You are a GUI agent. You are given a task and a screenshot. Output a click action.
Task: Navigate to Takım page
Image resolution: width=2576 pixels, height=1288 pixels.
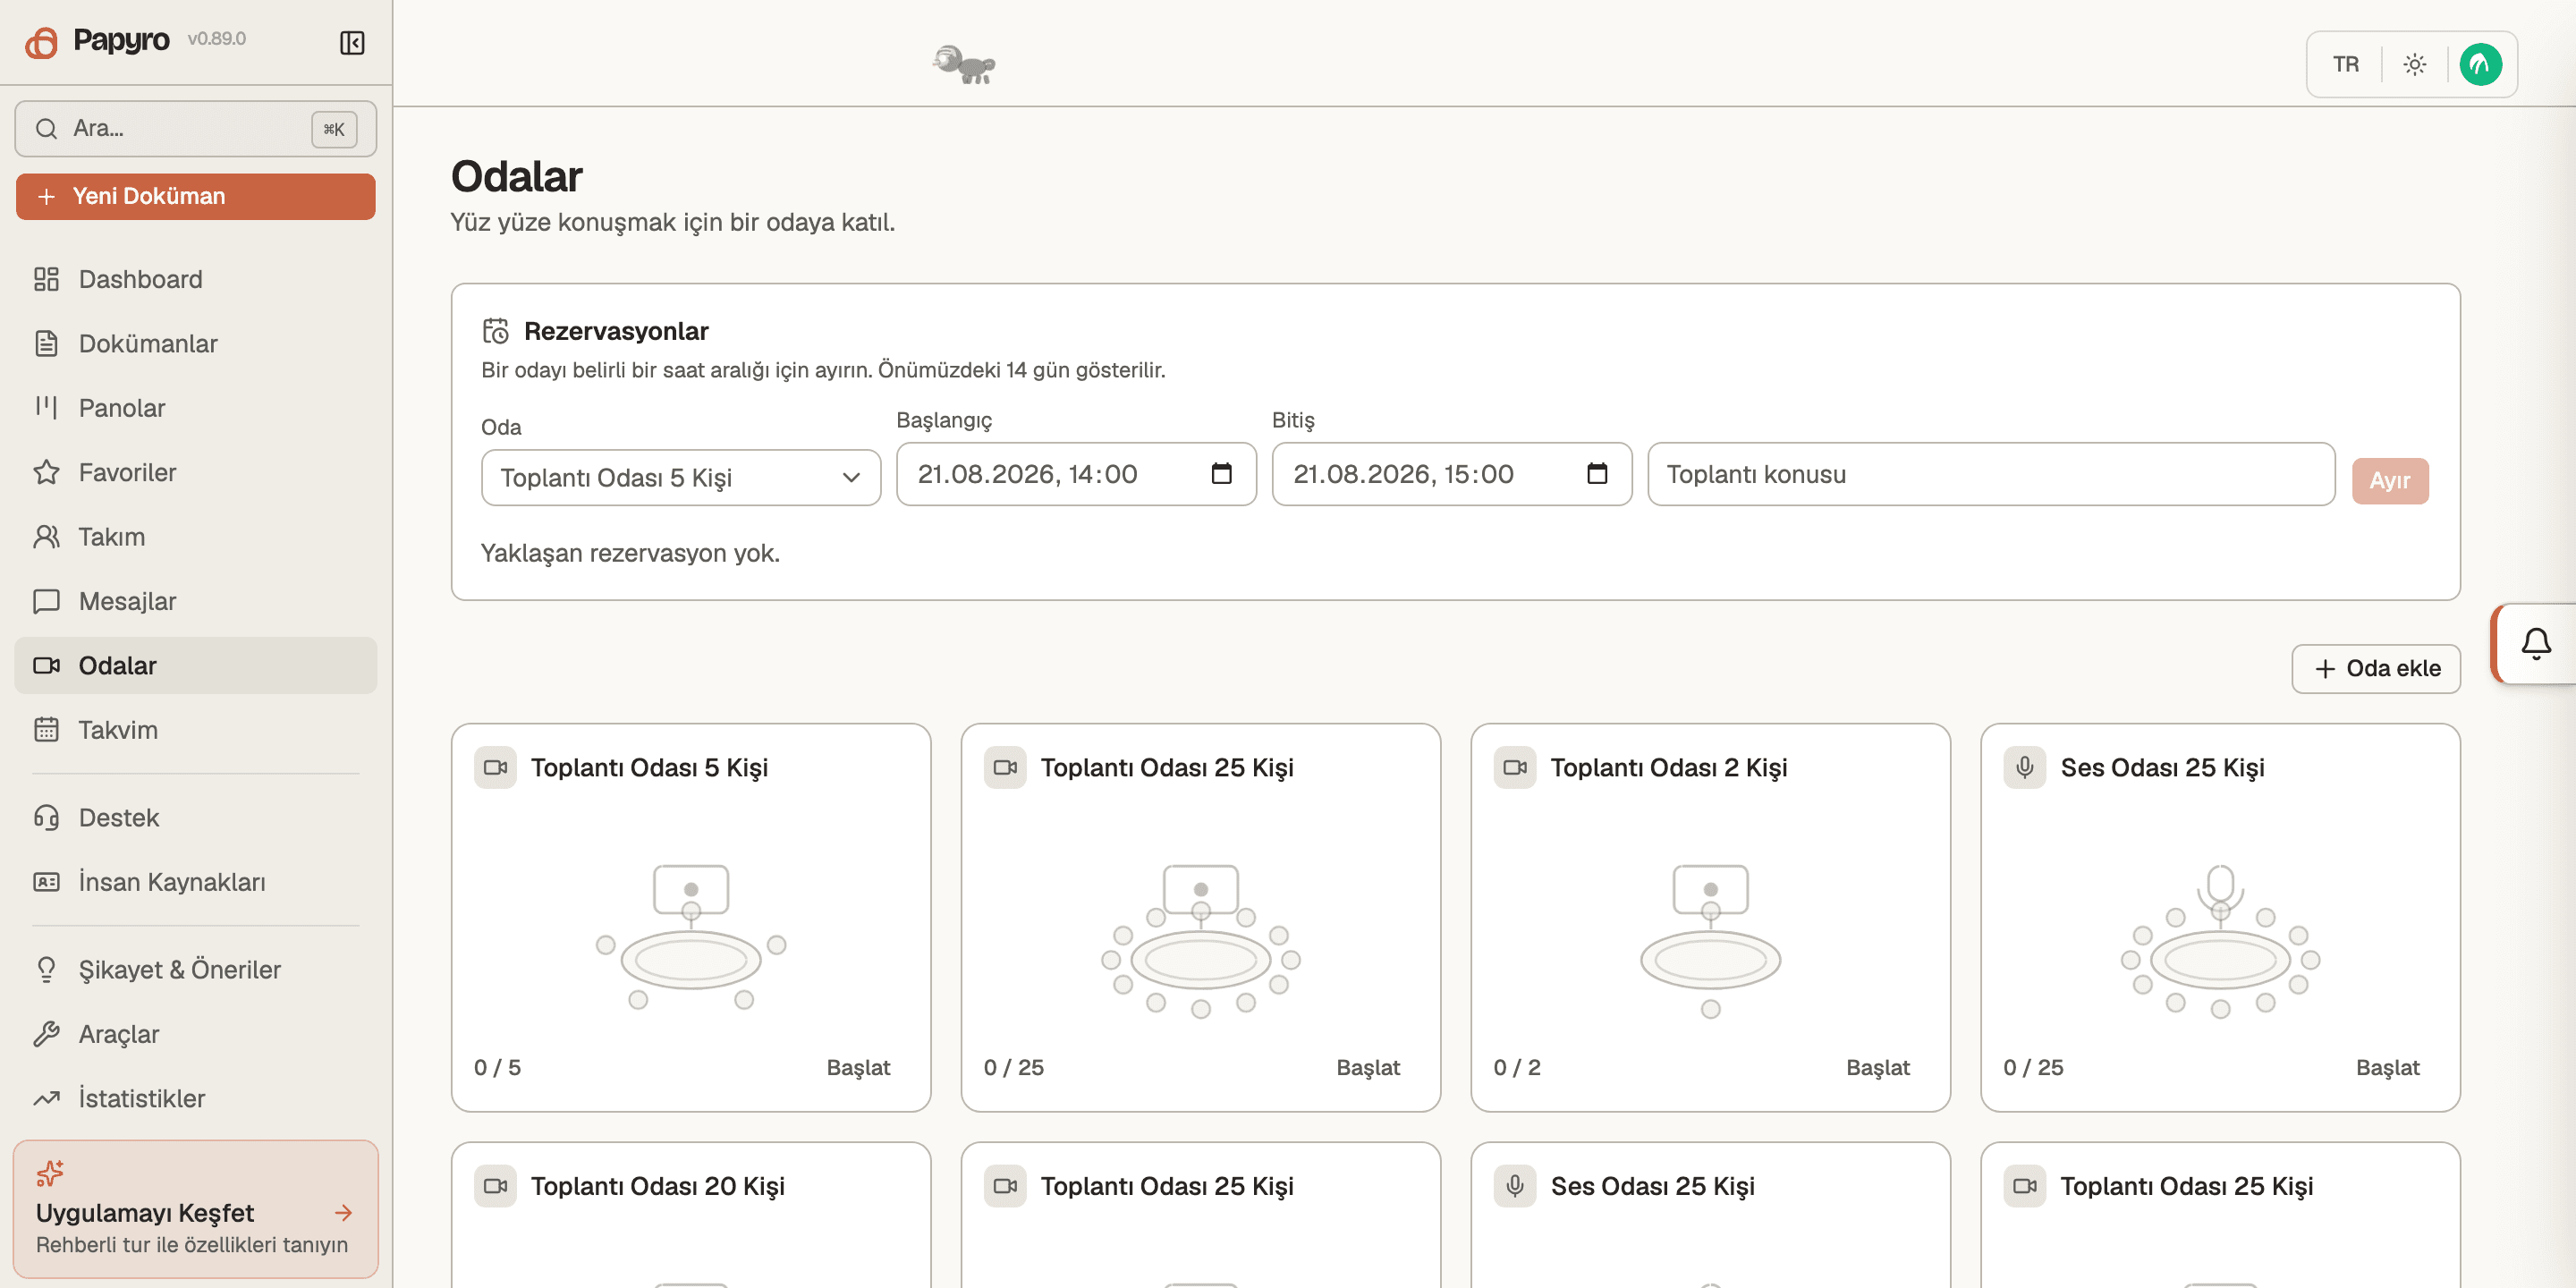pyautogui.click(x=195, y=537)
